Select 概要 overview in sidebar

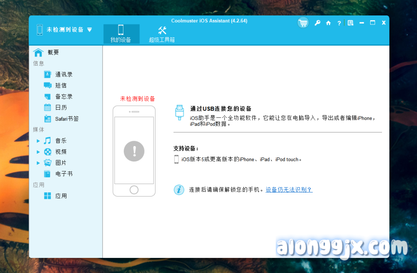[x=53, y=52]
